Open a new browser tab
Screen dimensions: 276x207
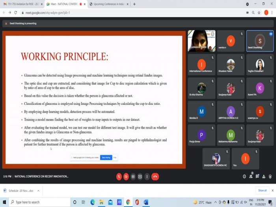click(x=134, y=4)
